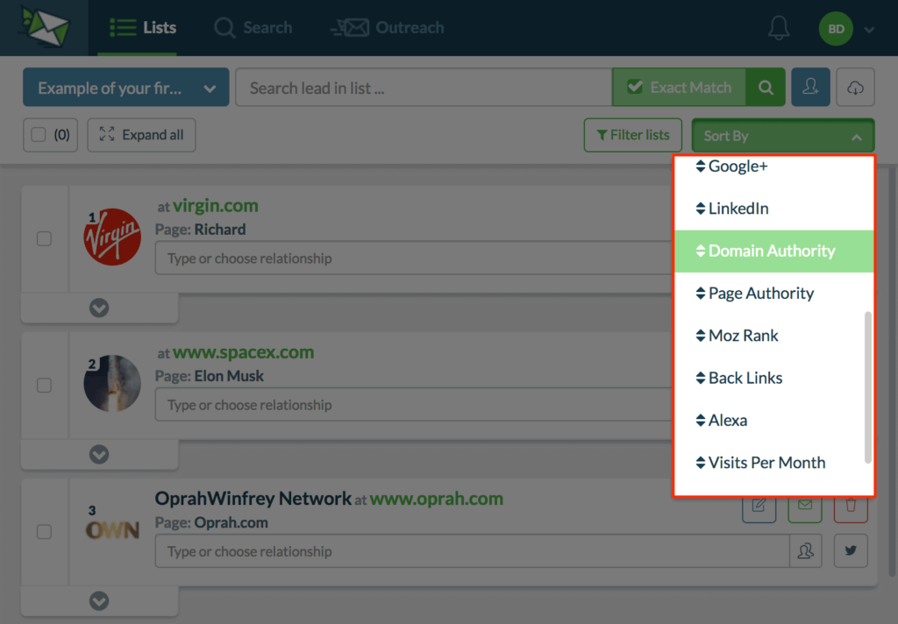Click the notification bell icon

click(778, 28)
